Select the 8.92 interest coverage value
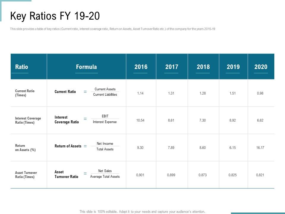The image size is (285, 214). 233,120
